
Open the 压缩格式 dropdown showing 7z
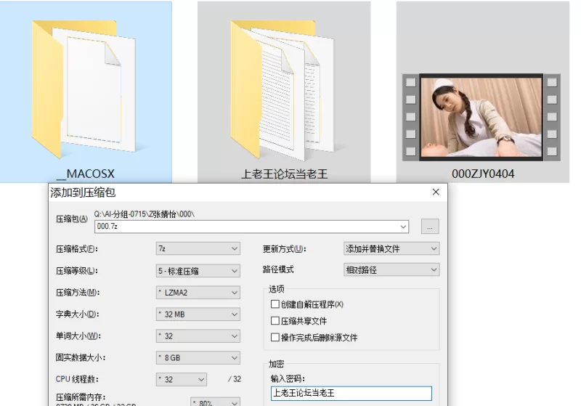(x=198, y=248)
